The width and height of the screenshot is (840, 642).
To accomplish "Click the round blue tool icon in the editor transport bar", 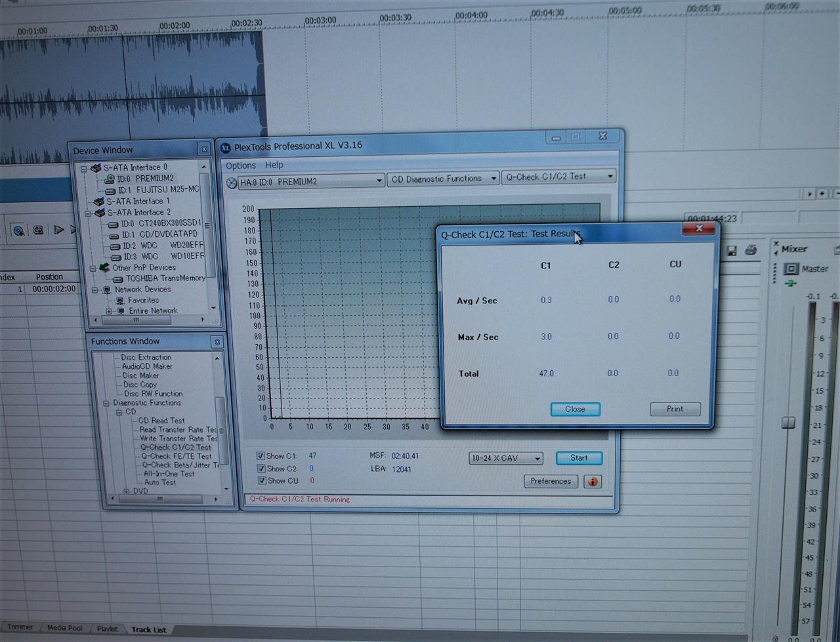I will (18, 230).
